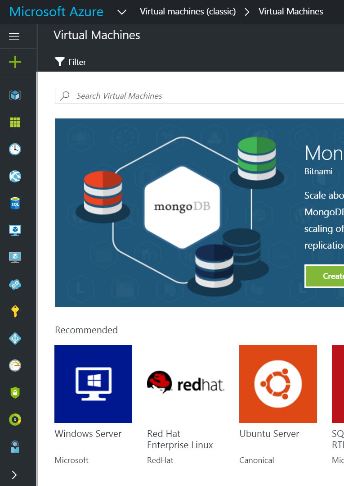344x486 pixels.
Task: Click Red Hat Enterprise Linux title
Action: click(180, 439)
